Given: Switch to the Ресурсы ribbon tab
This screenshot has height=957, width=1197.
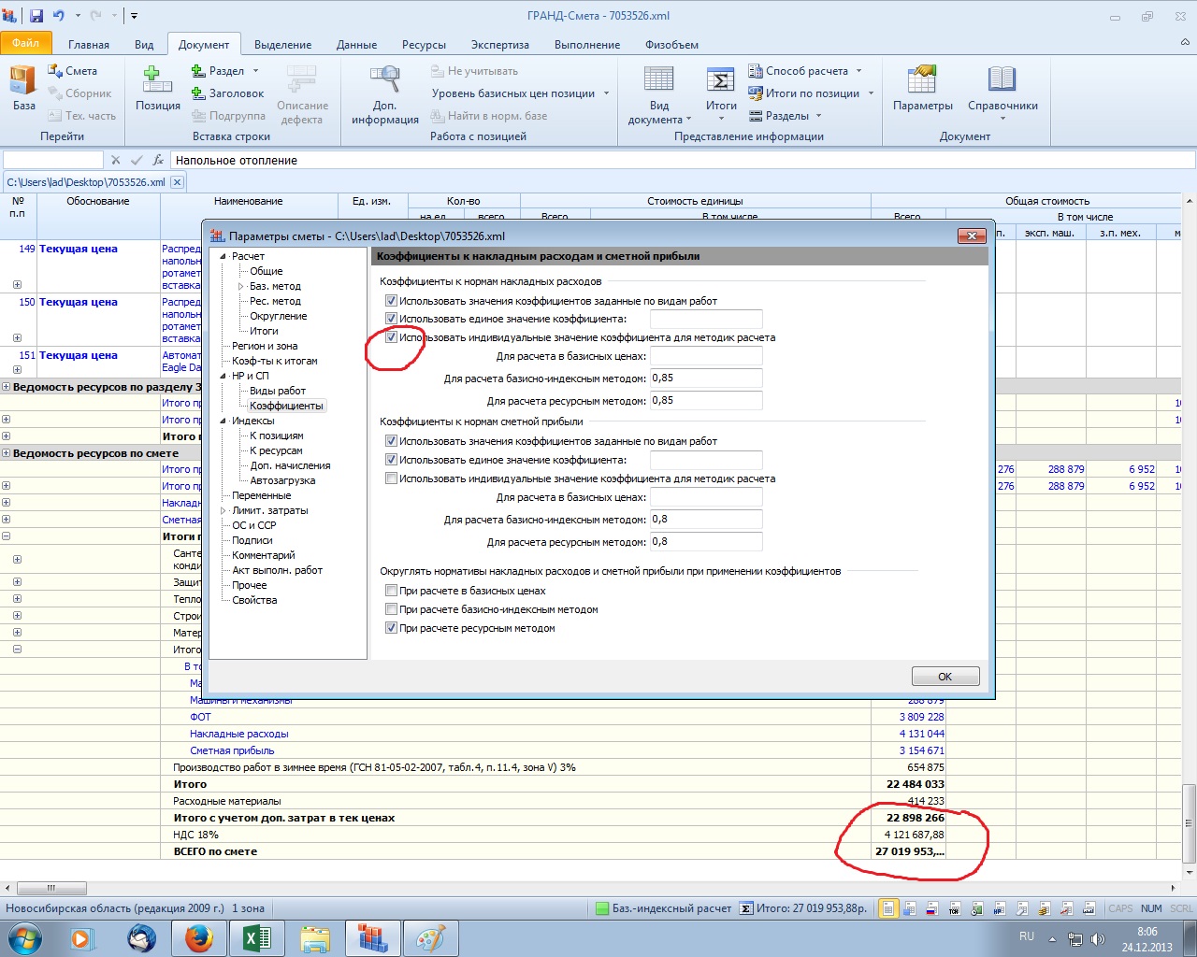Looking at the screenshot, I should pyautogui.click(x=424, y=45).
